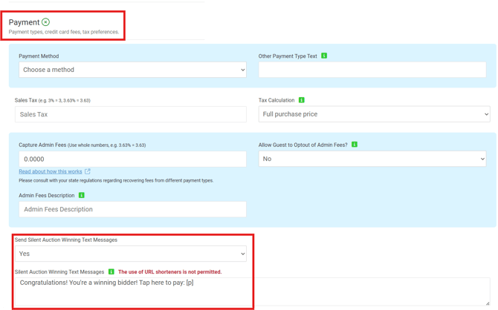Expand the Tax Calculation dropdown
The width and height of the screenshot is (498, 310).
tap(374, 114)
